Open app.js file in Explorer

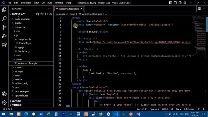coord(31,47)
